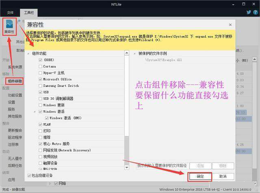Open the 文件 menu tab

[x=10, y=13]
